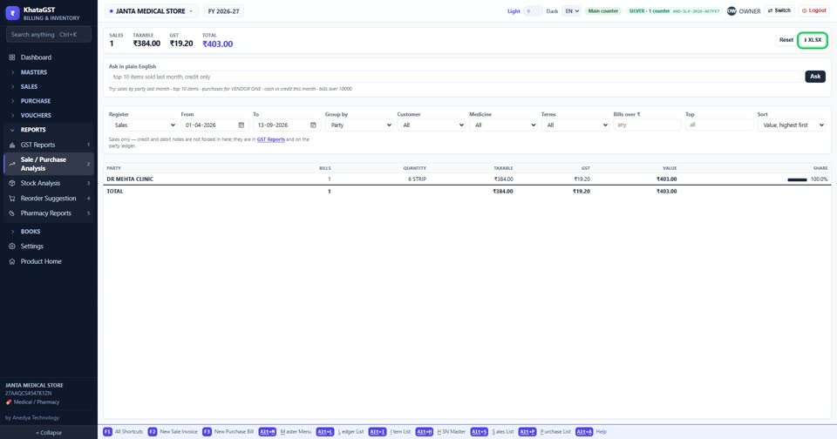837x439 pixels.
Task: Click the Bills over ₹ input
Action: (x=647, y=125)
